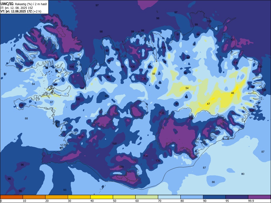Click the map value 88 over the sea

point(26,119)
